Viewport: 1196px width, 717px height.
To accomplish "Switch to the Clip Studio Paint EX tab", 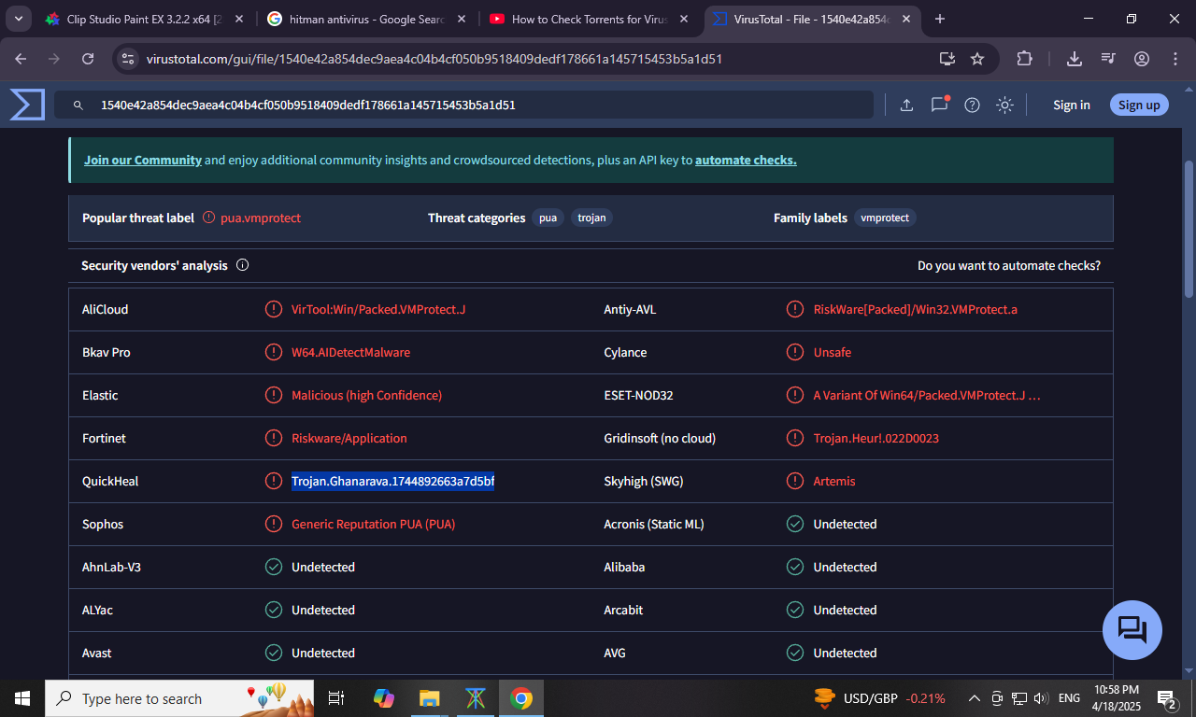I will point(143,19).
